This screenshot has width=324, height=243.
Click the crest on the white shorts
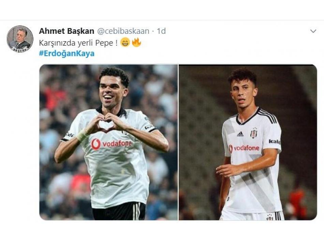coord(270,217)
